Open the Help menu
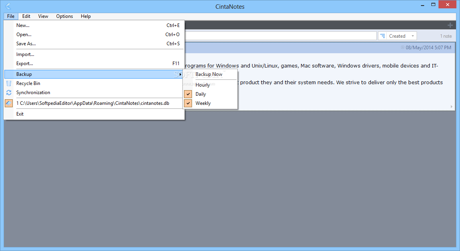Viewport: 460px width, 251px height. coord(86,16)
